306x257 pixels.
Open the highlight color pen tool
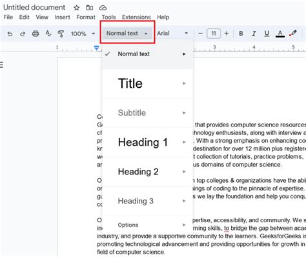pos(293,33)
